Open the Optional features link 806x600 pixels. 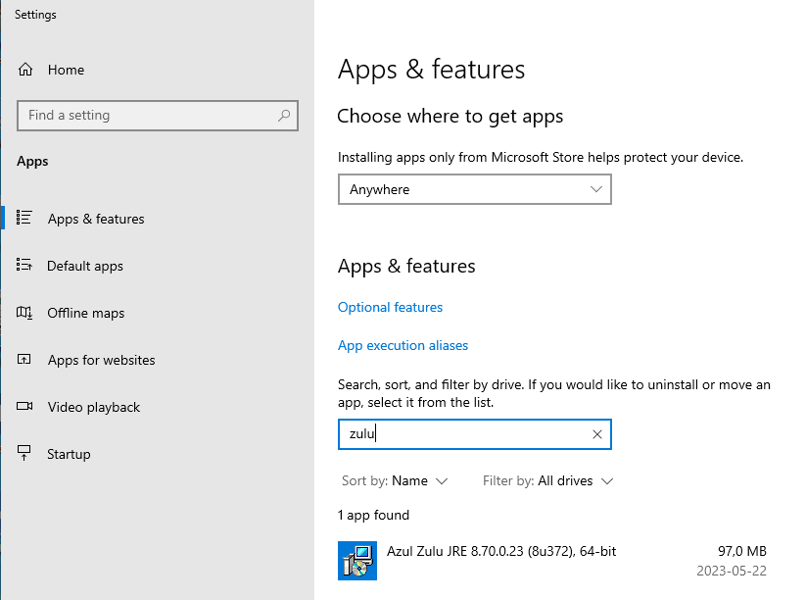pos(390,307)
